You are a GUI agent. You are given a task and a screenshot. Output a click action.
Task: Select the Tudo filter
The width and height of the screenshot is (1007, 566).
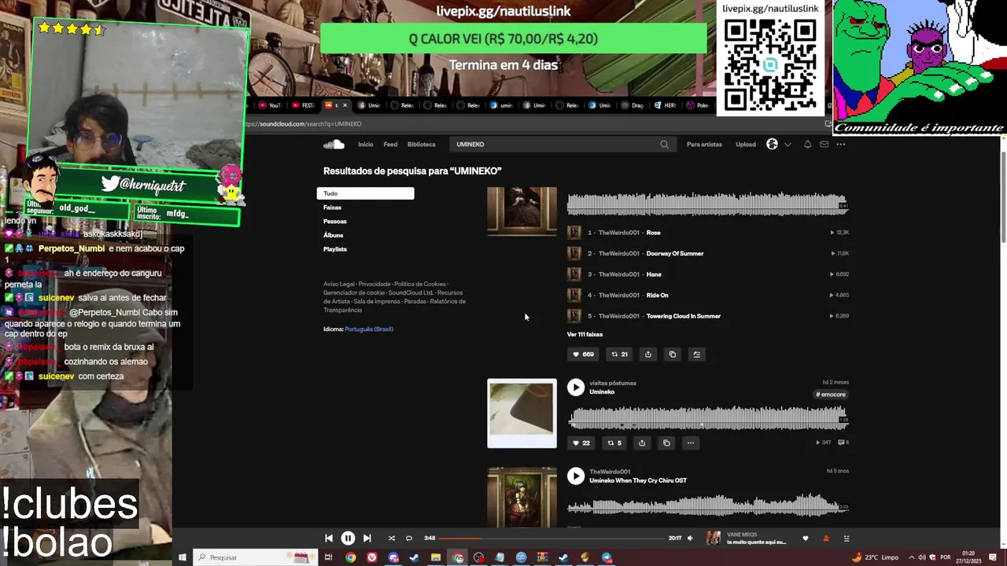[365, 193]
